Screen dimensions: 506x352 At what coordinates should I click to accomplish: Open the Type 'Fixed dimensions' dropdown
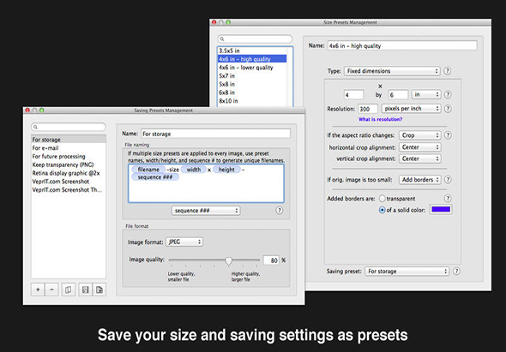392,71
